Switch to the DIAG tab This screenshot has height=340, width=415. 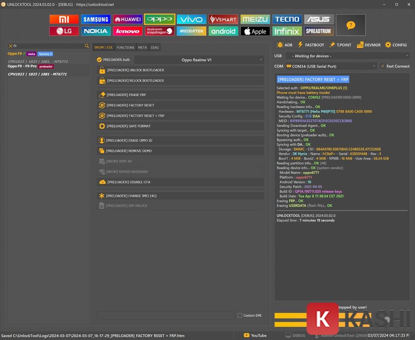pos(155,47)
